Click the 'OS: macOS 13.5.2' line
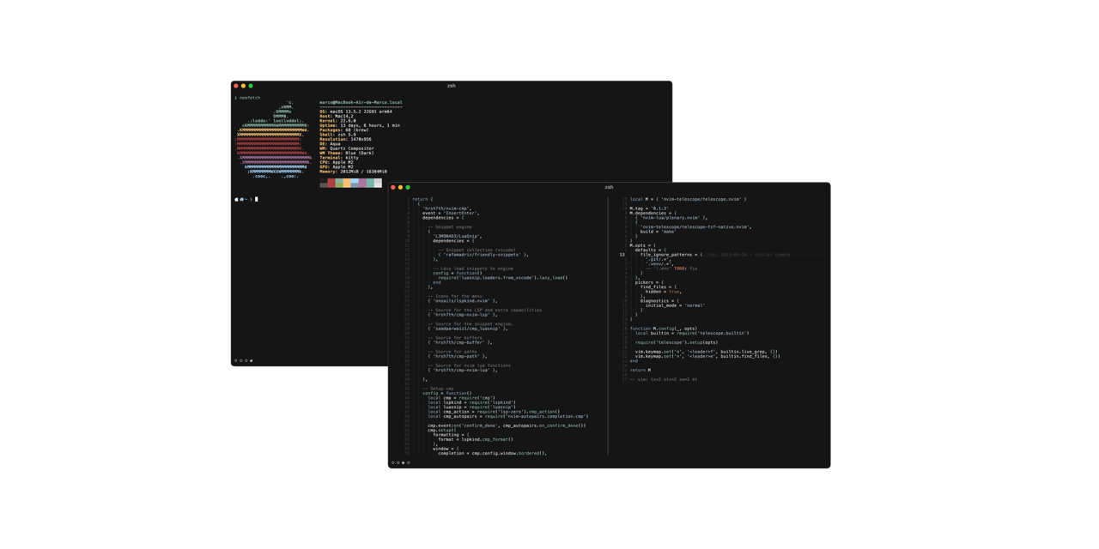The image size is (1099, 549). pos(356,112)
